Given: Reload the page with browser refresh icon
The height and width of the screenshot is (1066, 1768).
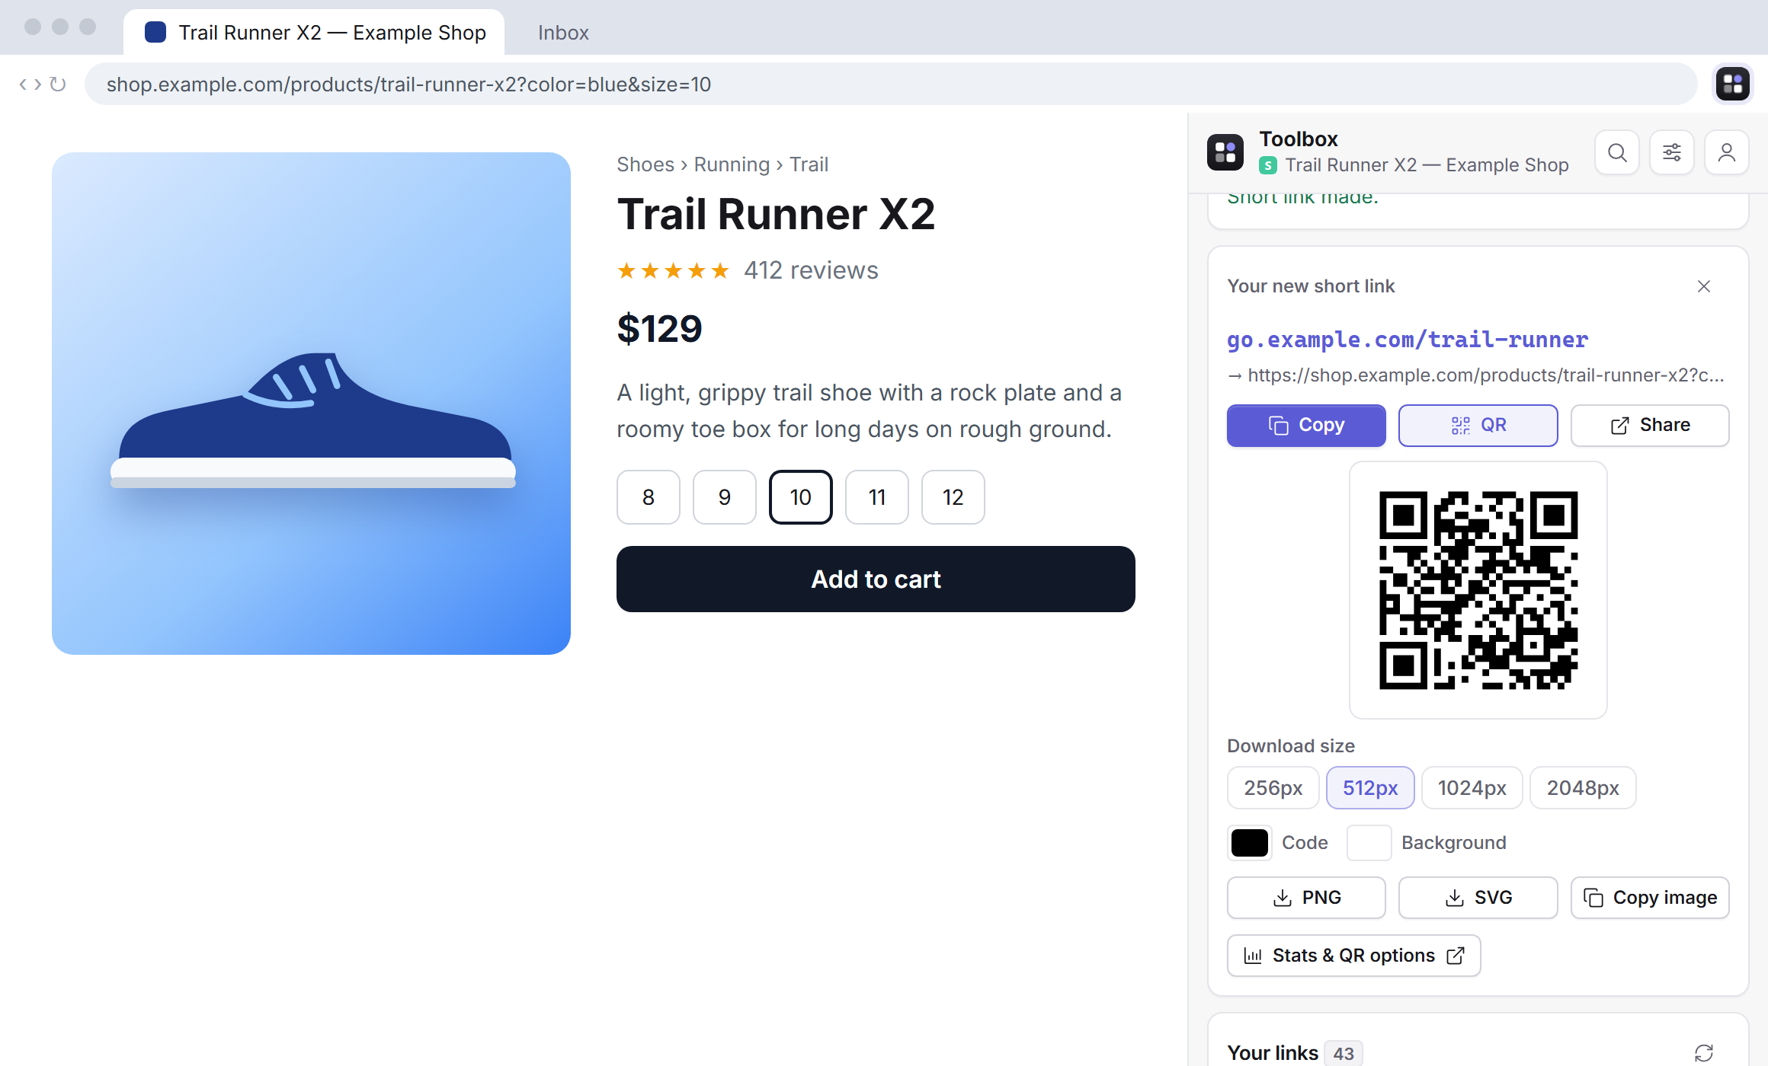Looking at the screenshot, I should click(x=58, y=84).
